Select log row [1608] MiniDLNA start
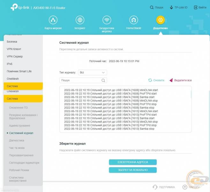 pyautogui.click(x=111, y=90)
